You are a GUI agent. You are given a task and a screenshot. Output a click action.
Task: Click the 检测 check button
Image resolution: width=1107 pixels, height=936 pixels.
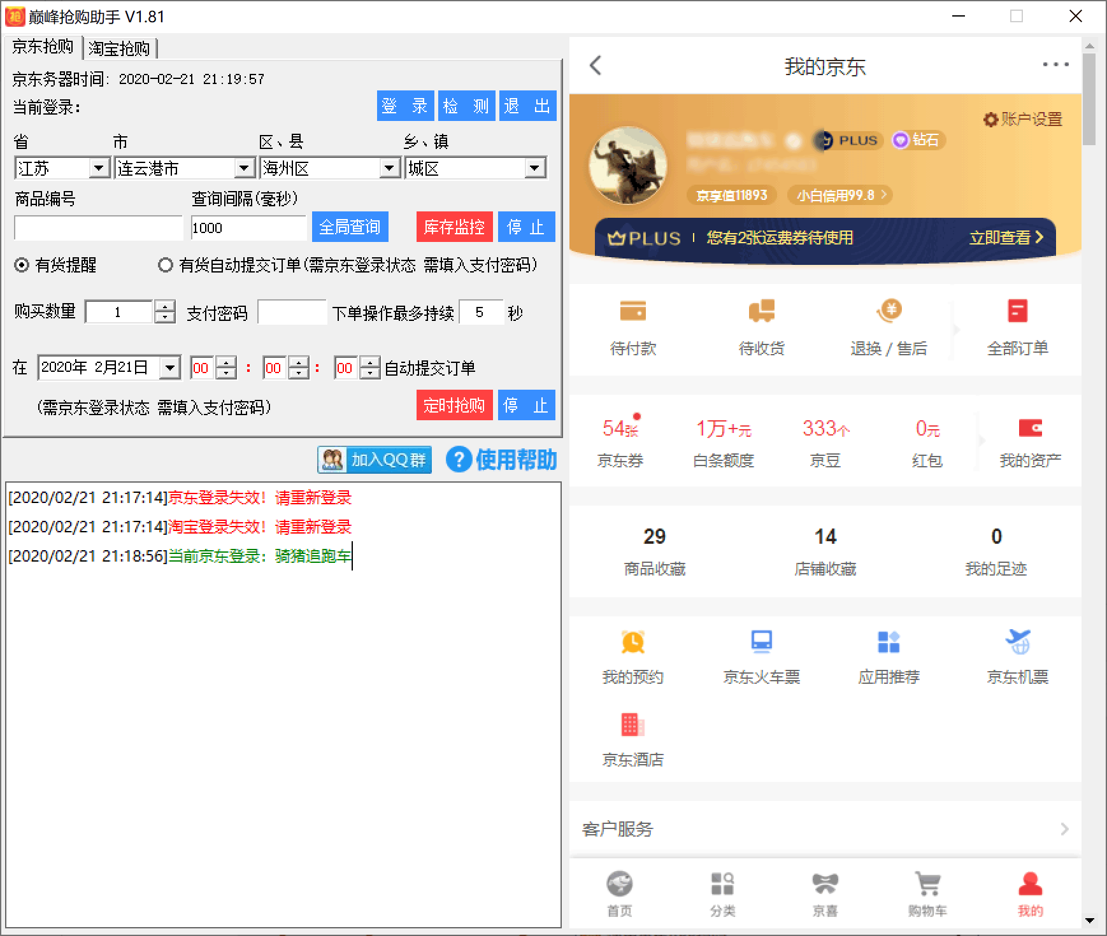(466, 106)
